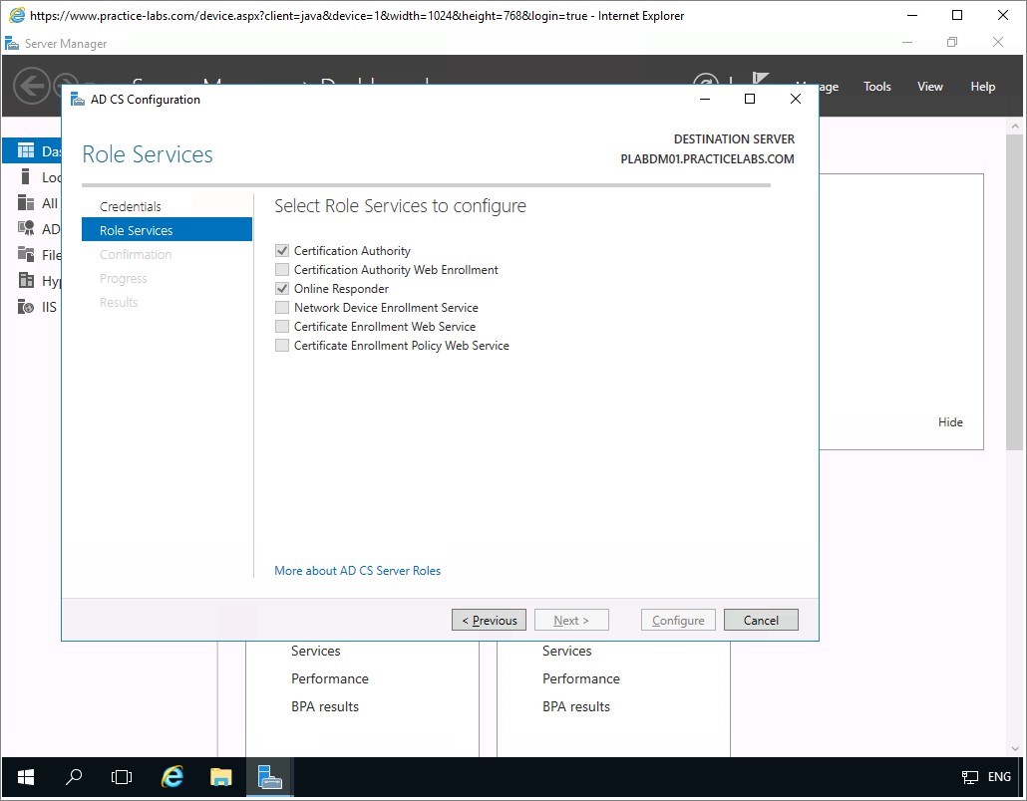The image size is (1027, 801).
Task: Open the View menu in Server Manager
Action: point(930,87)
